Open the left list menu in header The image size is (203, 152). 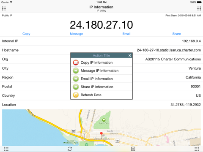[x=4, y=8]
